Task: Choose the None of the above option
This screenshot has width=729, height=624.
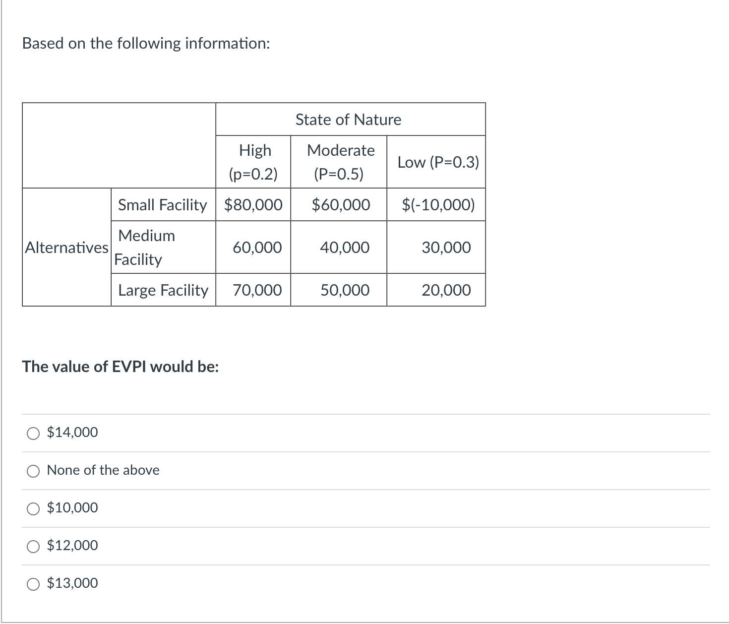Action: point(33,471)
